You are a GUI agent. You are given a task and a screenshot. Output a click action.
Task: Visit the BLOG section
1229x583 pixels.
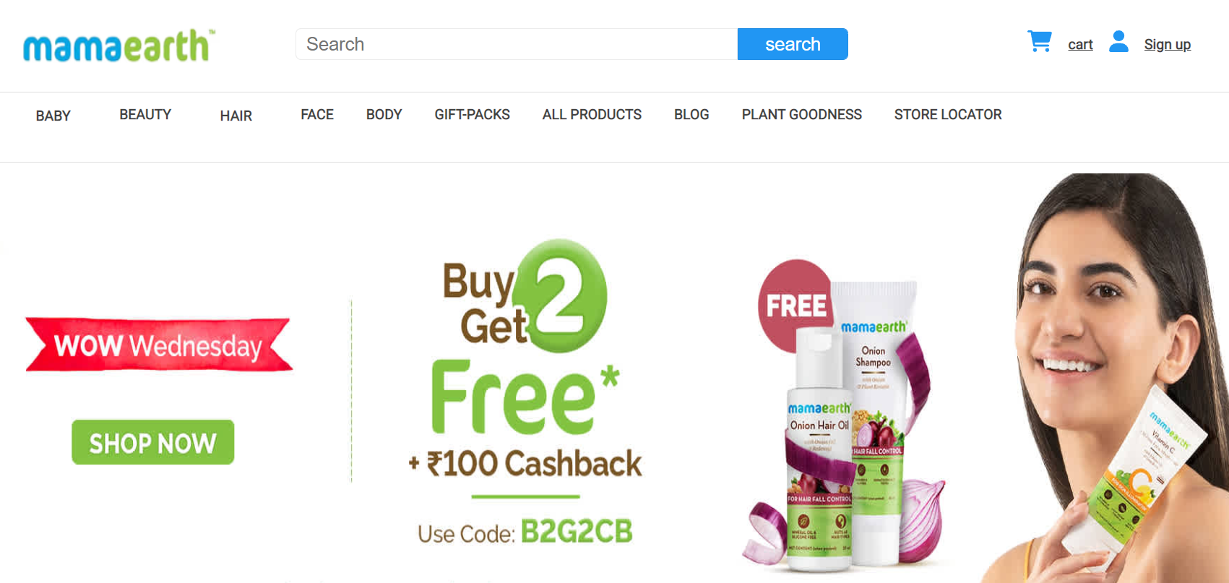[691, 114]
